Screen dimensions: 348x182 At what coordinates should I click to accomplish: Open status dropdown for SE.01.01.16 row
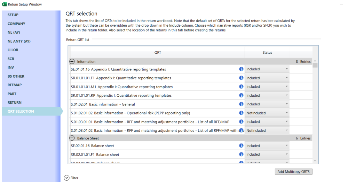(x=267, y=69)
